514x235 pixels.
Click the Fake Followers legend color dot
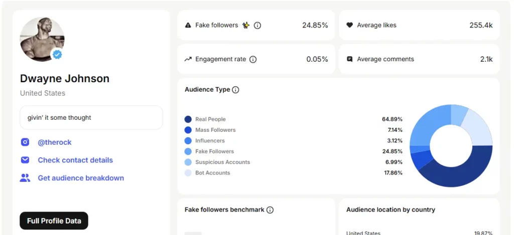pyautogui.click(x=188, y=151)
